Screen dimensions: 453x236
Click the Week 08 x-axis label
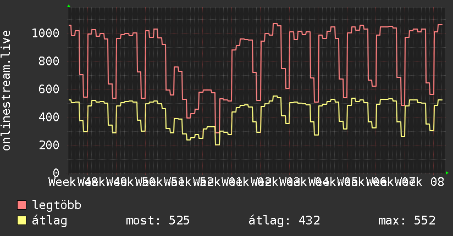[x=419, y=182]
